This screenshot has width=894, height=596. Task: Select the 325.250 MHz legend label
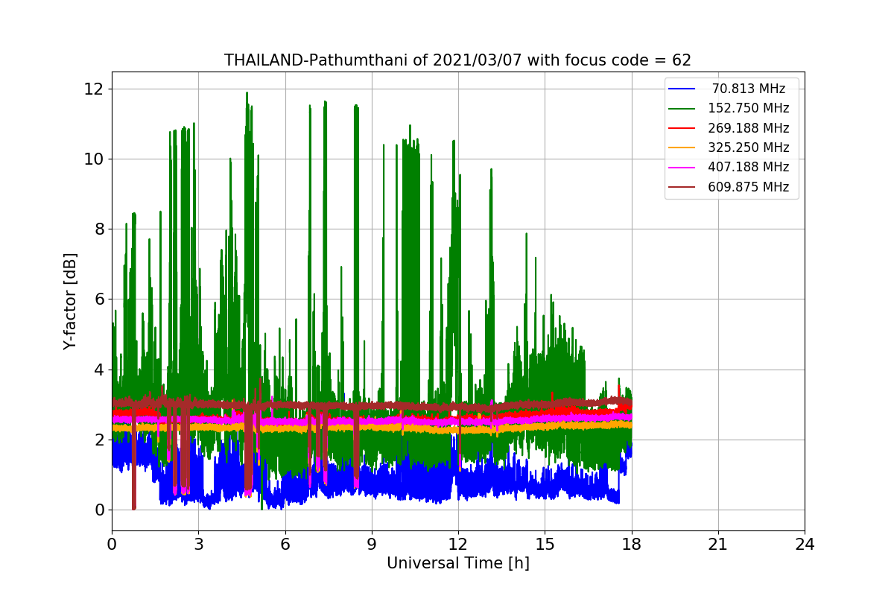click(x=749, y=148)
